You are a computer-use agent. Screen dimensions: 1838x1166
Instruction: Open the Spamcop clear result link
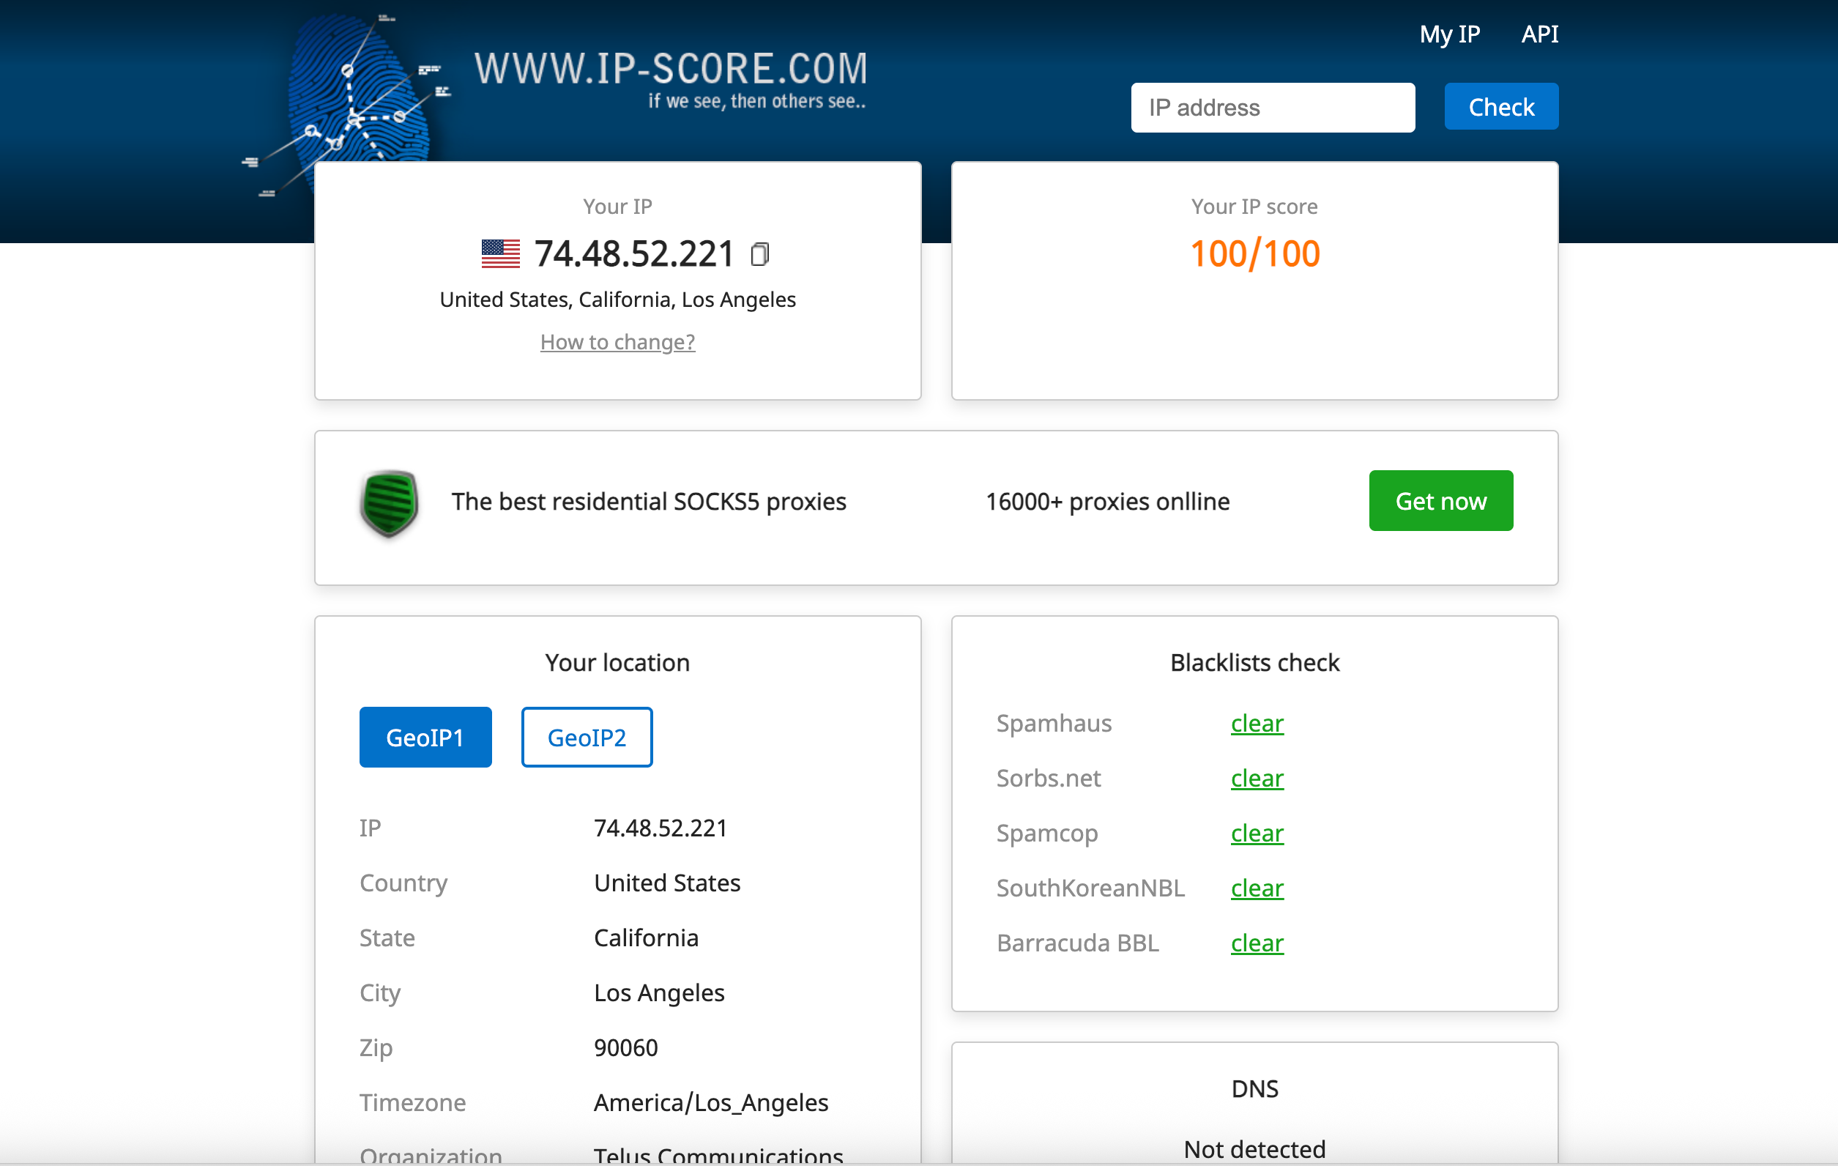pos(1257,833)
